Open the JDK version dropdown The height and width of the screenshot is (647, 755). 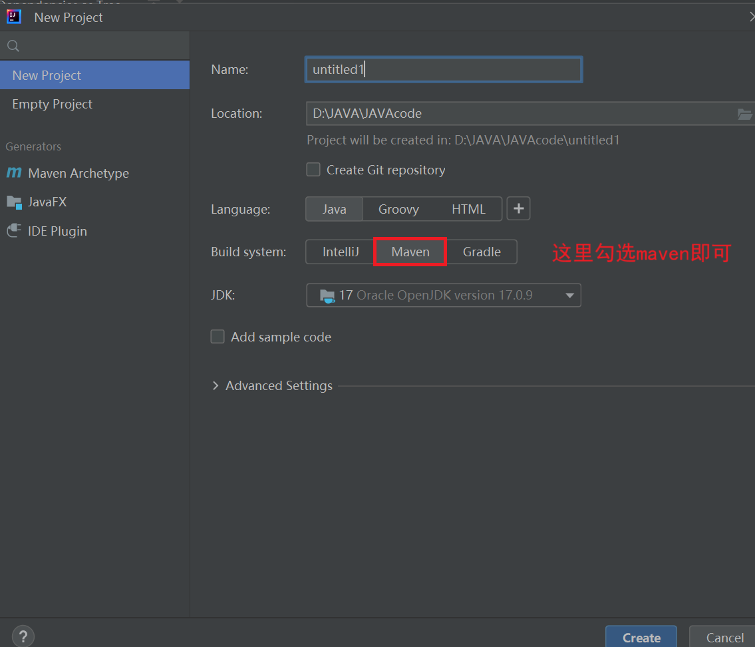click(444, 296)
